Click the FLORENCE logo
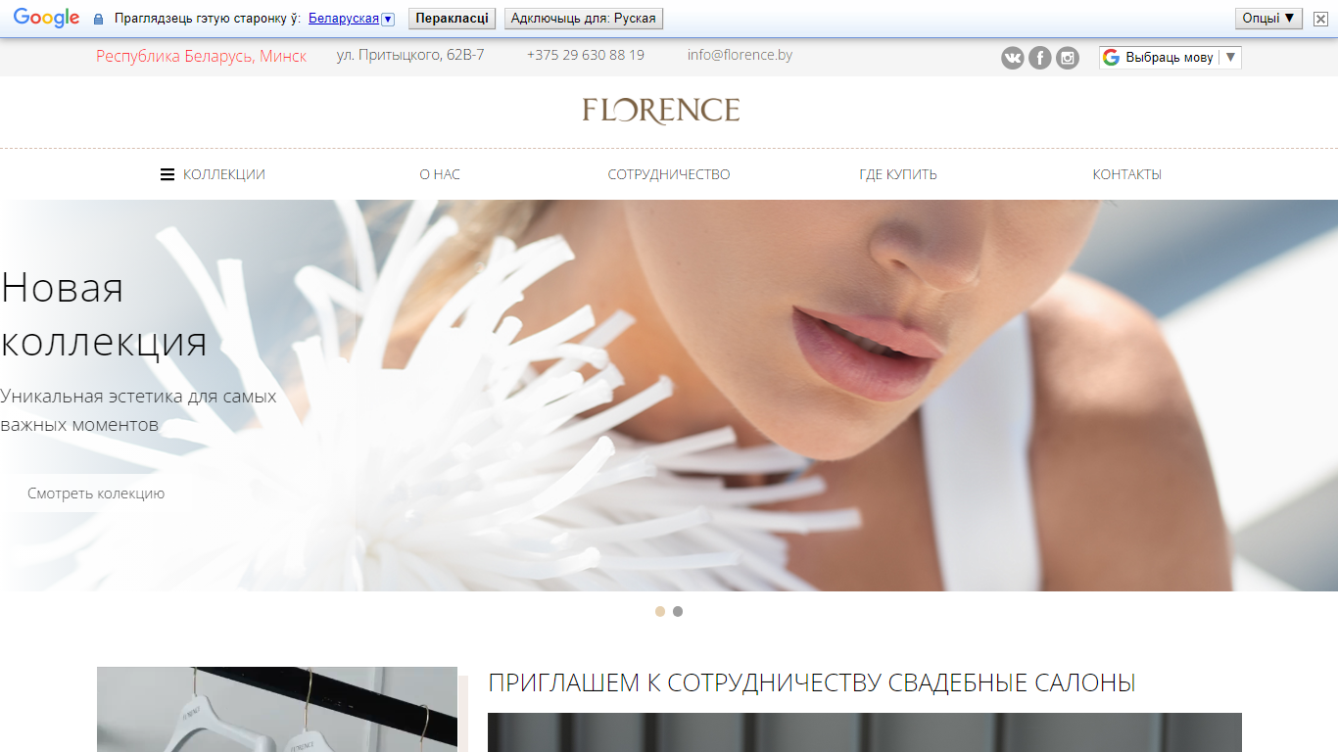 click(661, 111)
